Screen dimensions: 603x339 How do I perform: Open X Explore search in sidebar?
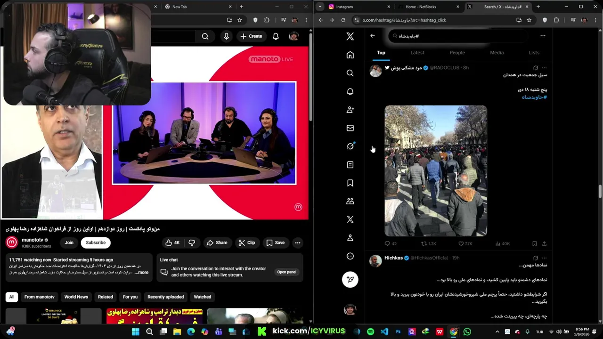350,73
